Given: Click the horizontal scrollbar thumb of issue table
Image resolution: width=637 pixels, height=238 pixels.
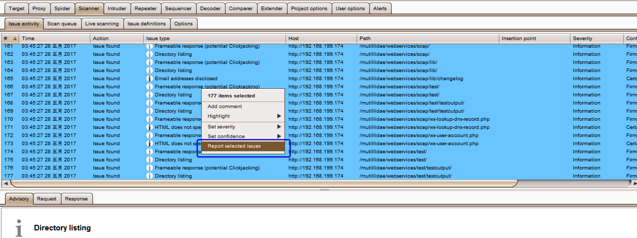Looking at the screenshot, I should 264,183.
